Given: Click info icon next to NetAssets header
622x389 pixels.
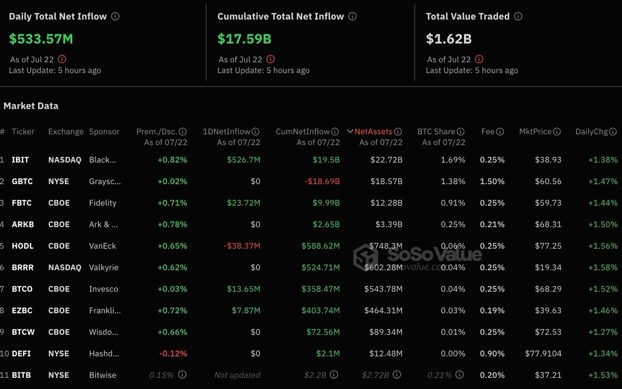Looking at the screenshot, I should (398, 131).
